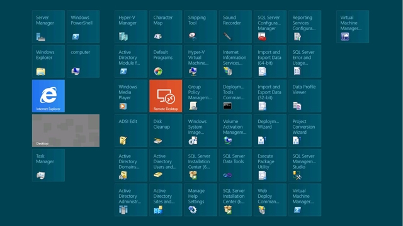Open Execute Package Utility tile
Viewport: 403px width, 226px height.
270,165
